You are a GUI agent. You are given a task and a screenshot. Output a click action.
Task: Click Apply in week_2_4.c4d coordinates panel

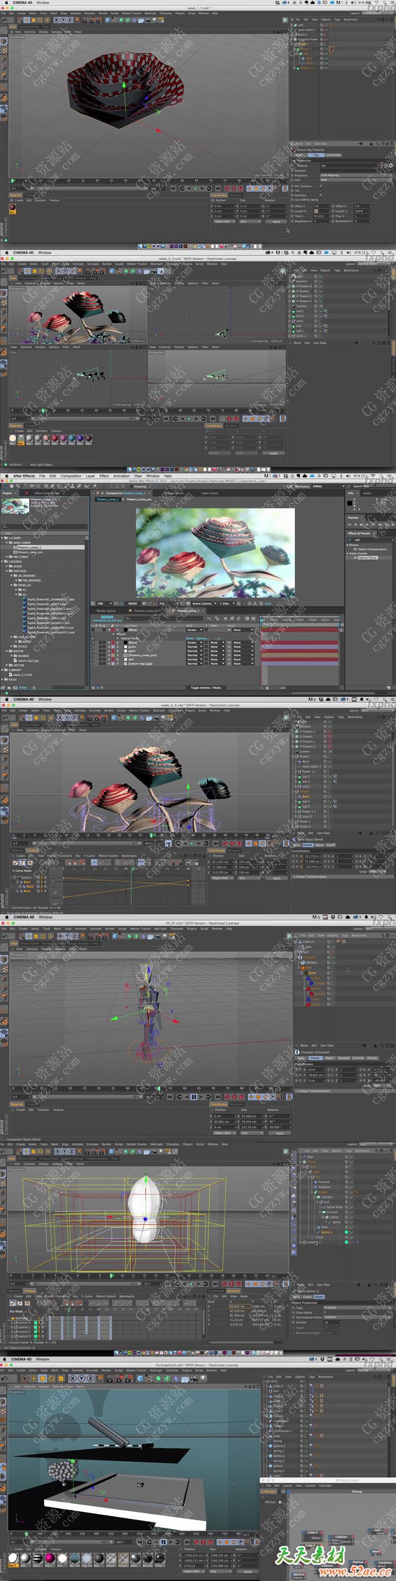(276, 878)
